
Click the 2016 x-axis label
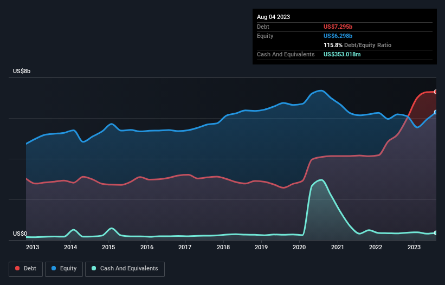pyautogui.click(x=147, y=247)
